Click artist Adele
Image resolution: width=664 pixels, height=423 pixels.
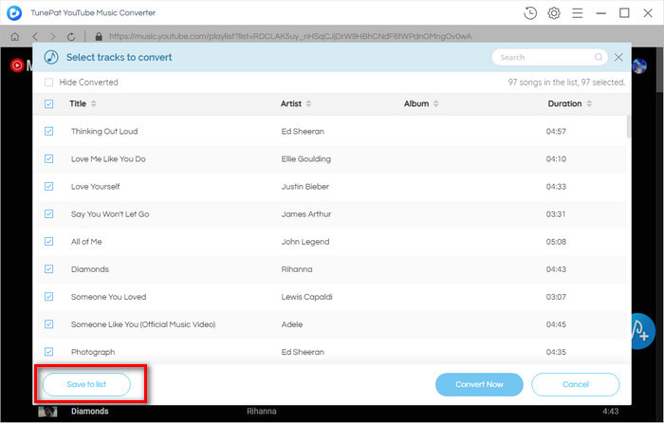[292, 324]
